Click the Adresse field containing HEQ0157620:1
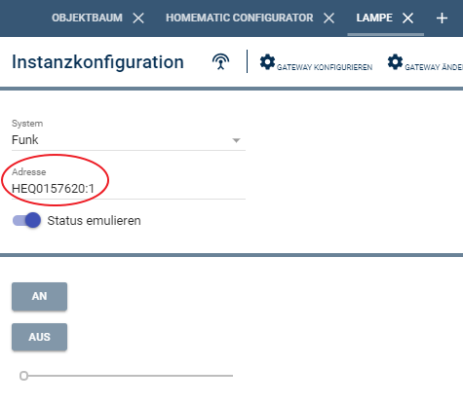 pos(129,189)
